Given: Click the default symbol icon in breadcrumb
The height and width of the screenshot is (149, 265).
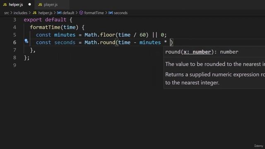Looking at the screenshot, I should [x=59, y=13].
